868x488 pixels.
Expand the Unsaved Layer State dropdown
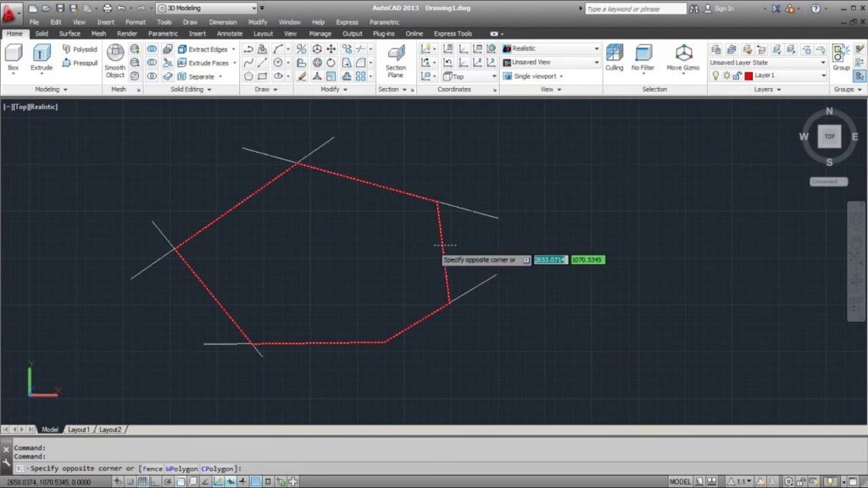click(x=767, y=63)
